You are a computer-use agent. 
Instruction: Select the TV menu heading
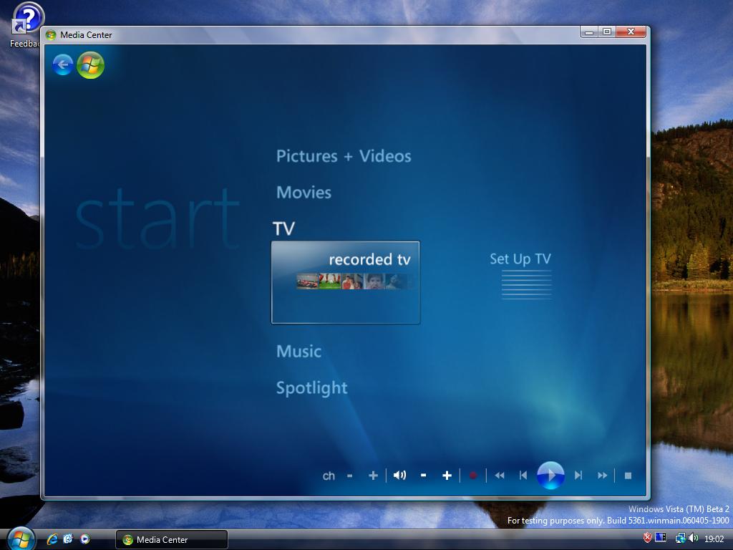coord(283,228)
